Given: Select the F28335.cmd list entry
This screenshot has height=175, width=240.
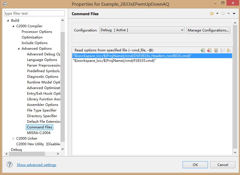Looking at the screenshot, I should coord(114,61).
